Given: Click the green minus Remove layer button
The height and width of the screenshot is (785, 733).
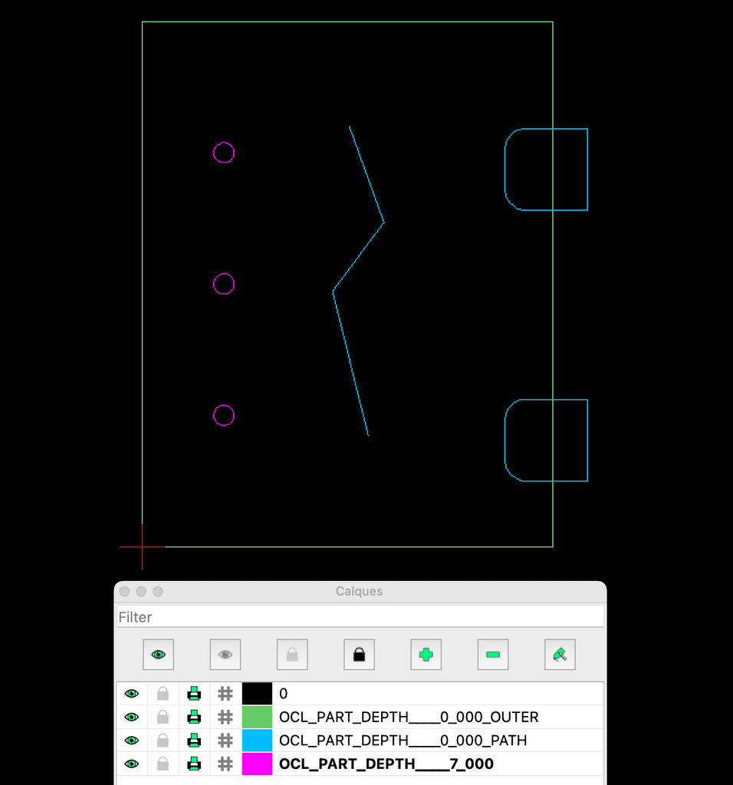Looking at the screenshot, I should click(493, 655).
